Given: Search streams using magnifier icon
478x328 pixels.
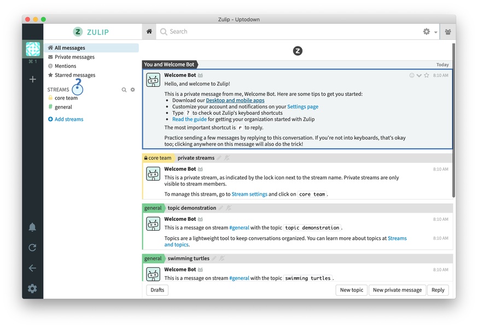Looking at the screenshot, I should point(124,90).
